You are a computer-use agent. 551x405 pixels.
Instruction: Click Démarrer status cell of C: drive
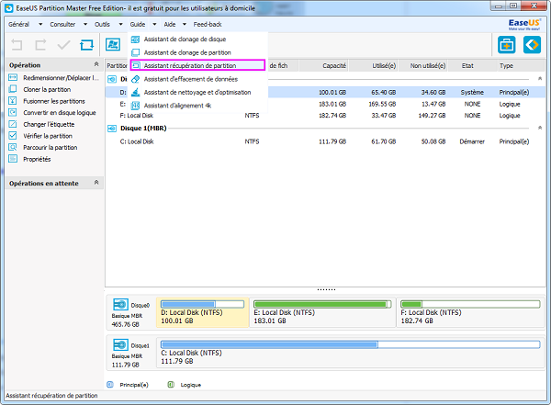click(x=472, y=141)
